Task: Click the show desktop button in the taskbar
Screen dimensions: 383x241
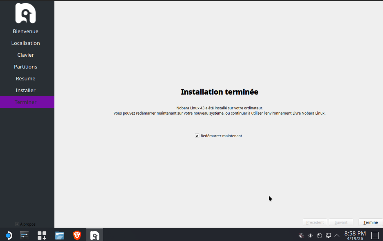Action: (x=375, y=235)
